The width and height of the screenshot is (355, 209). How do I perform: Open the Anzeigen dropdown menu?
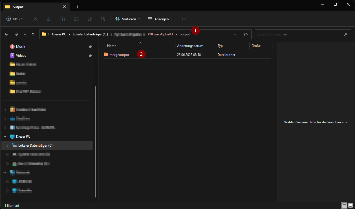160,19
